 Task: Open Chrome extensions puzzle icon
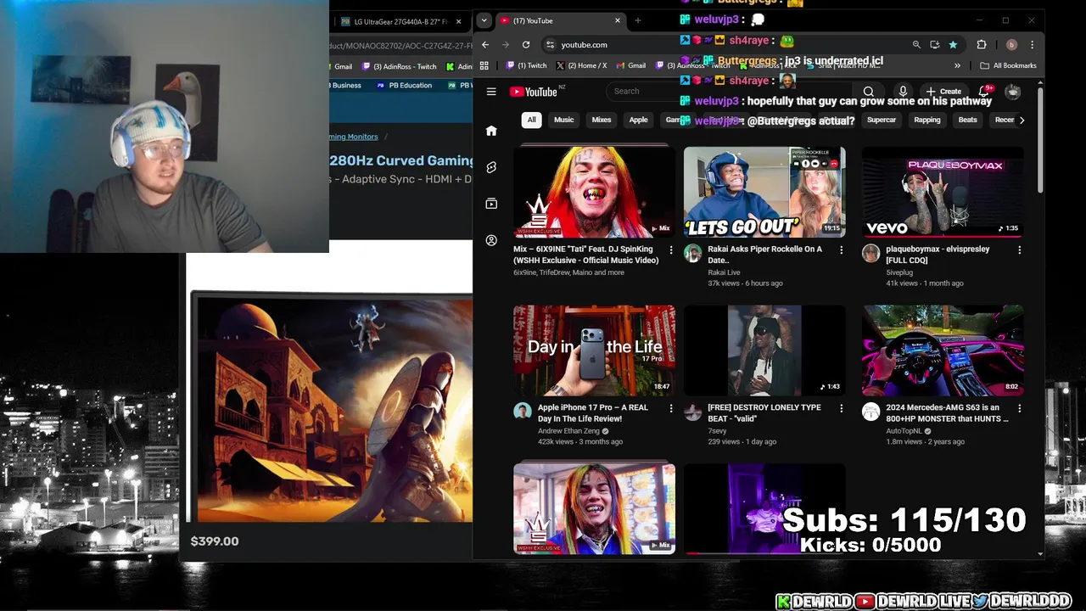(982, 44)
